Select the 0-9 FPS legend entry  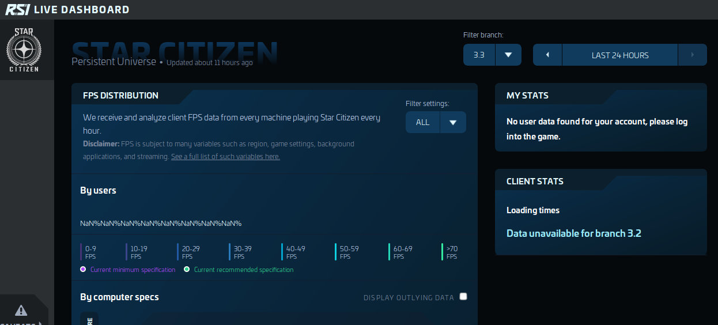[90, 252]
